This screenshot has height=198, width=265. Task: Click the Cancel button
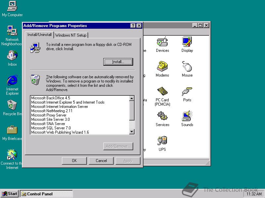tap(101, 161)
